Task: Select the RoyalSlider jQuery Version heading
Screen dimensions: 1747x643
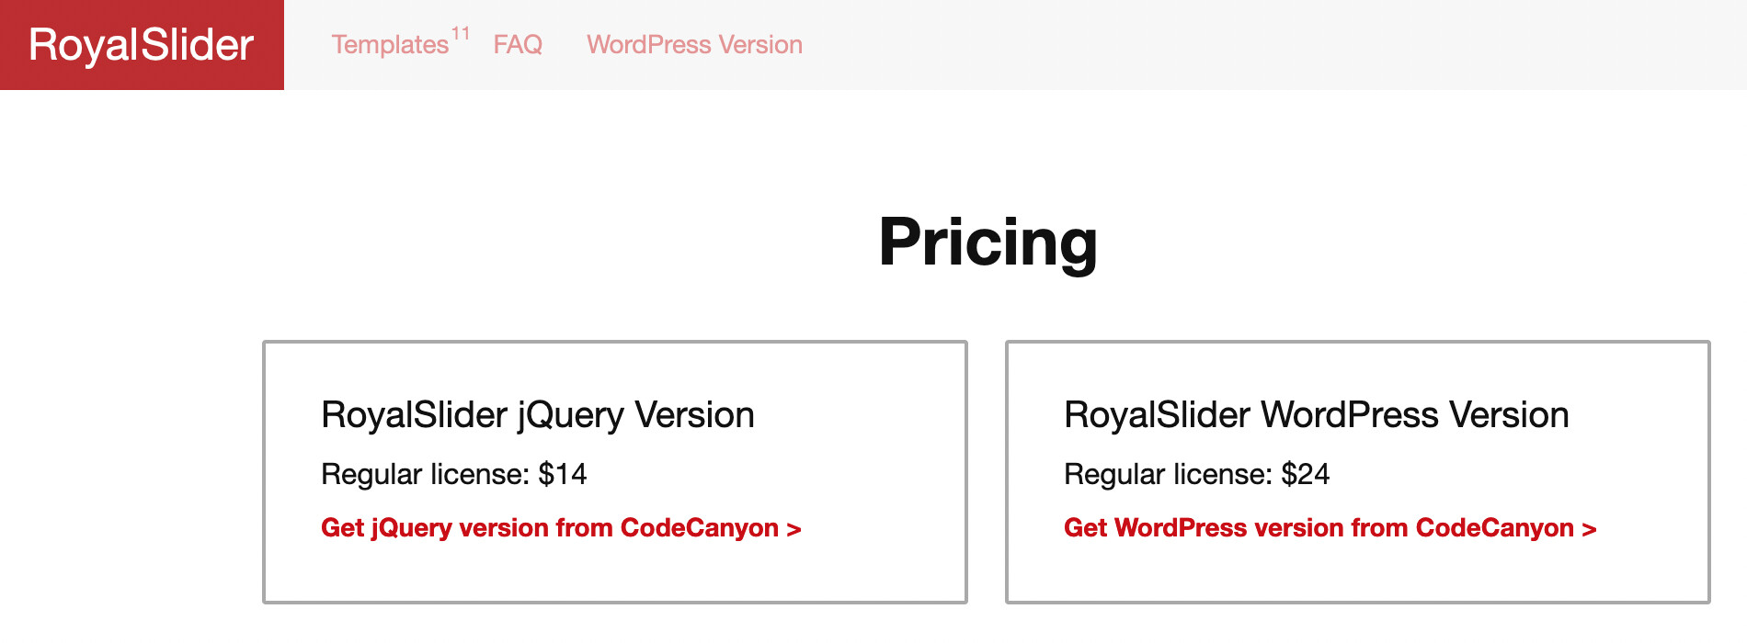Action: pos(538,415)
